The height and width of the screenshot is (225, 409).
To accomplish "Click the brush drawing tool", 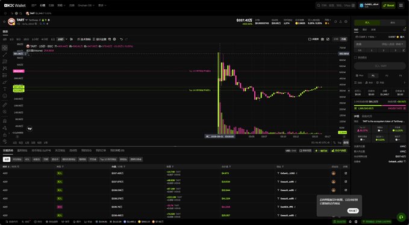I will [x=5, y=82].
